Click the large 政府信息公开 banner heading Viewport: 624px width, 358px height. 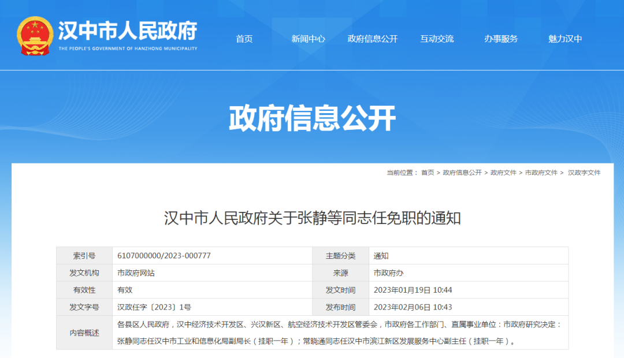(312, 118)
